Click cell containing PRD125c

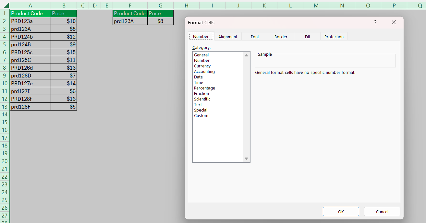point(30,52)
